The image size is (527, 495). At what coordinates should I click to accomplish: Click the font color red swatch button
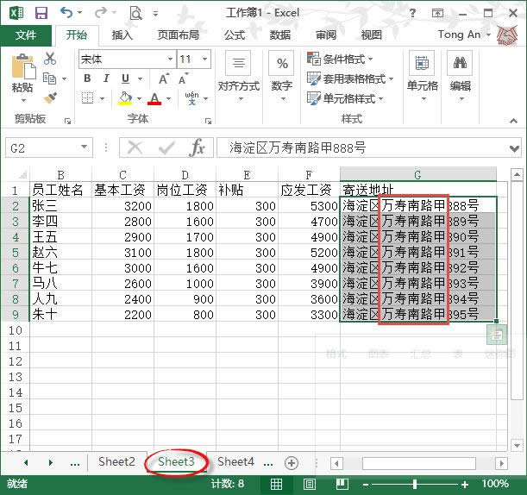[x=154, y=99]
